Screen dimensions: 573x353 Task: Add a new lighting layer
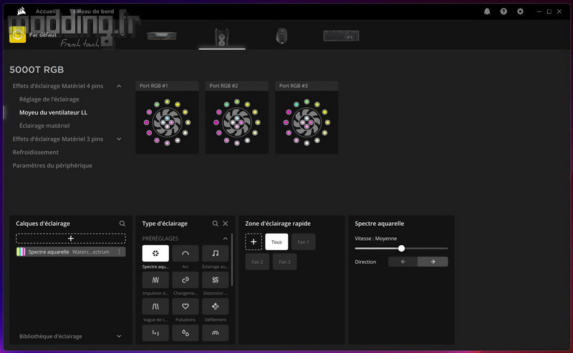pos(71,239)
